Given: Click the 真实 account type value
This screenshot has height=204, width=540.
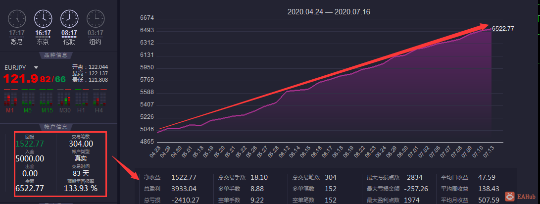Looking at the screenshot, I should (81, 158).
